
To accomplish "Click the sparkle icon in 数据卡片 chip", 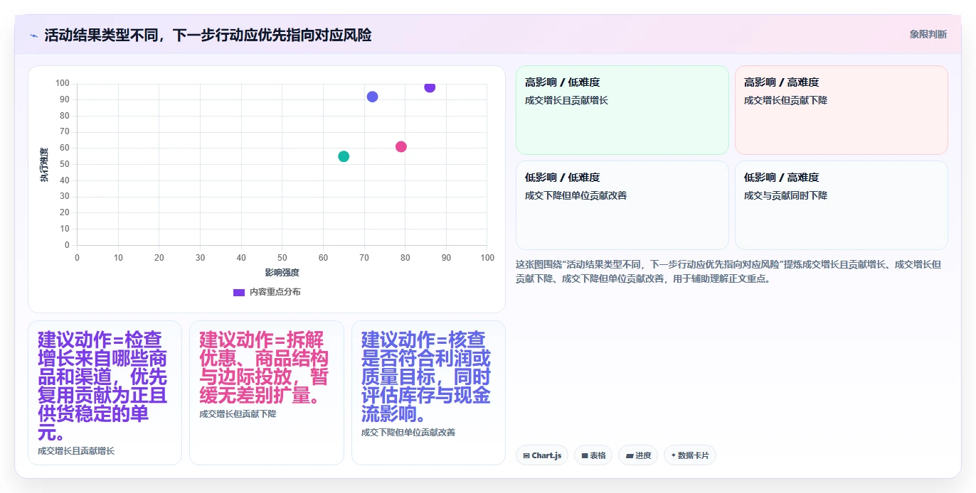I will 673,455.
